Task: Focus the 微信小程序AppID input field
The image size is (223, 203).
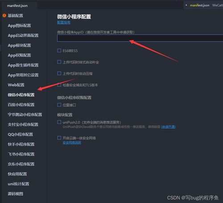Action: (x=140, y=38)
